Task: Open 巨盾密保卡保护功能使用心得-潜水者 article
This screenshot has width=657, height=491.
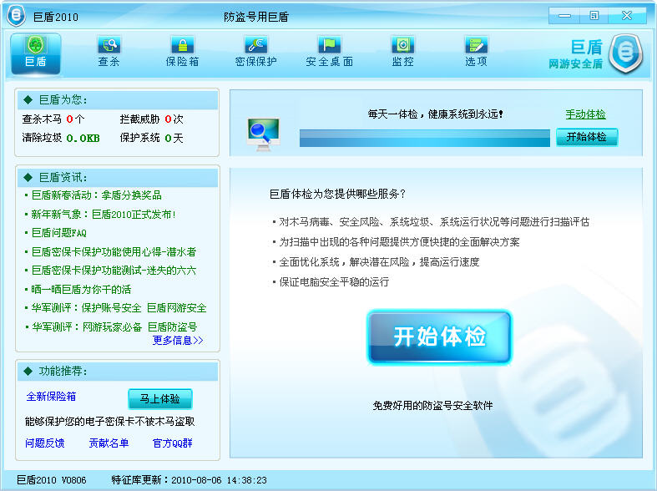Action: [x=114, y=252]
